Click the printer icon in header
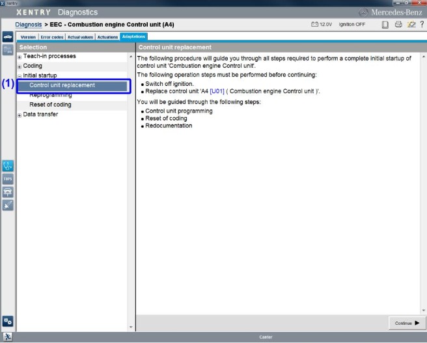This screenshot has width=427, height=343. pos(398,24)
